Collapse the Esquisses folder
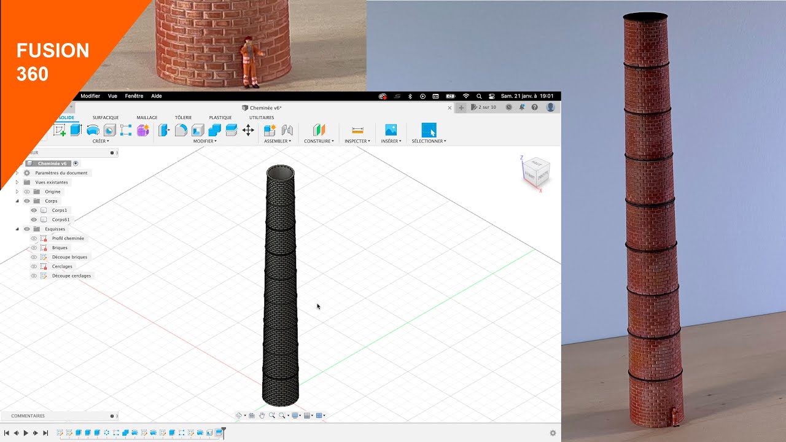786x442 pixels. 17,229
